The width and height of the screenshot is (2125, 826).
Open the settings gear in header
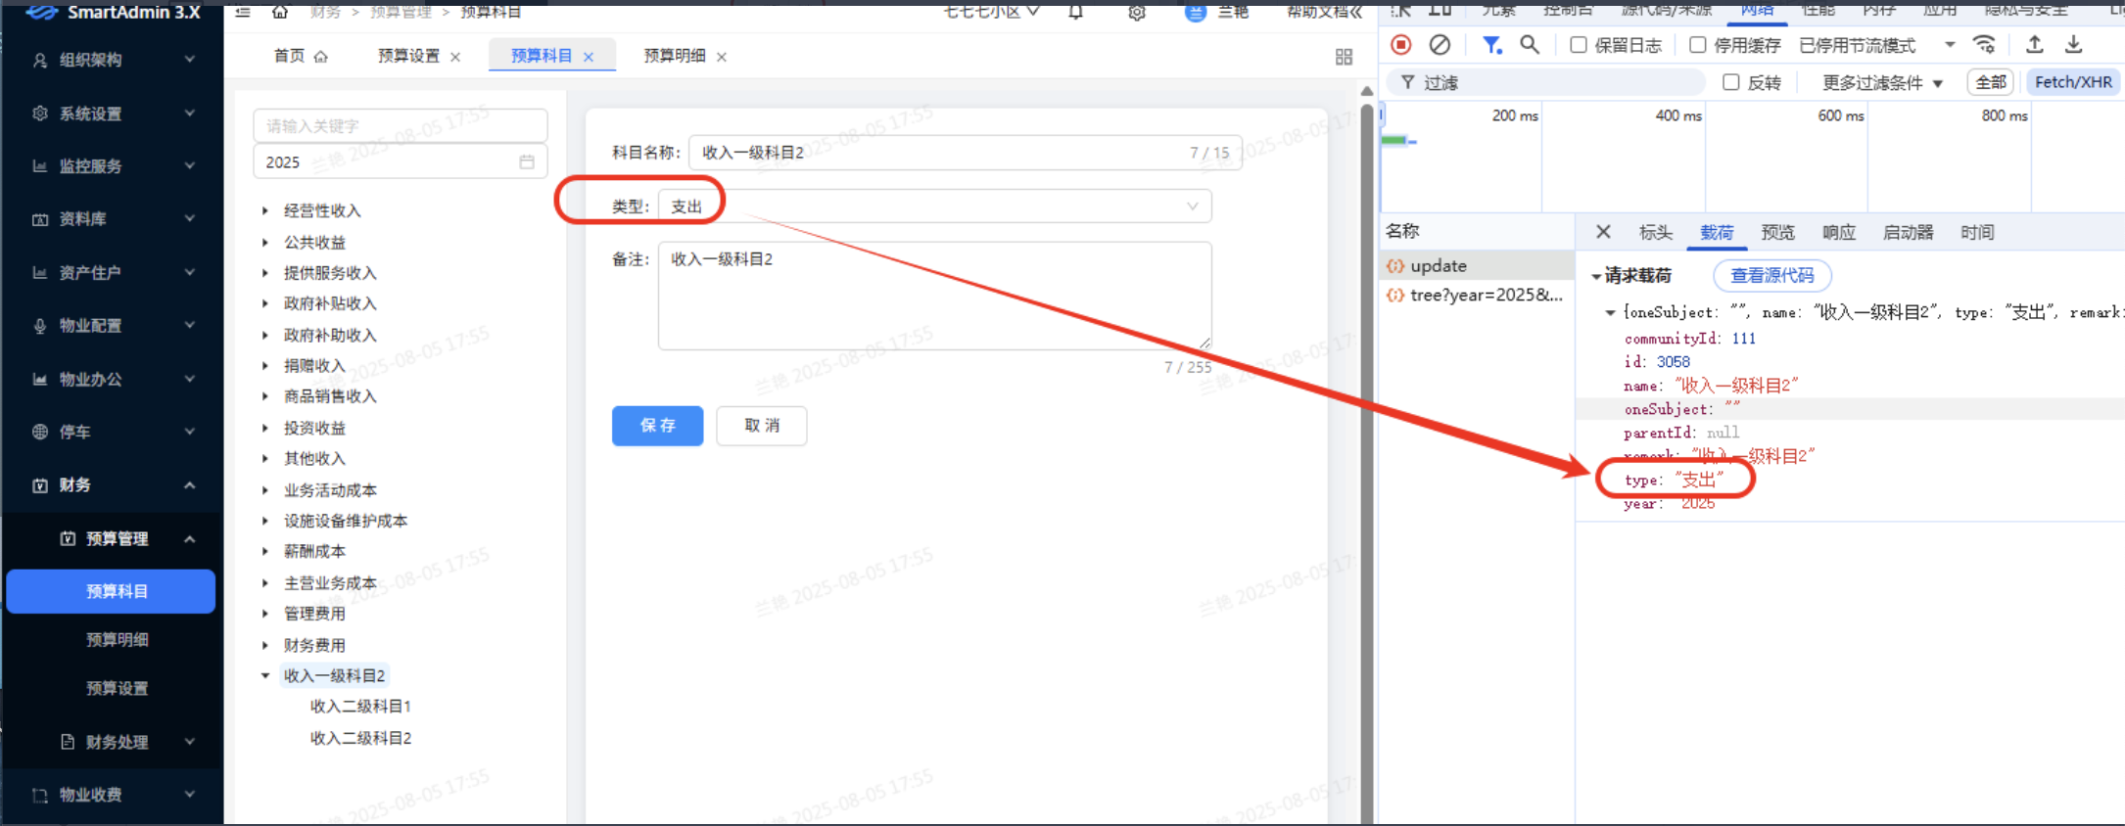[x=1136, y=13]
